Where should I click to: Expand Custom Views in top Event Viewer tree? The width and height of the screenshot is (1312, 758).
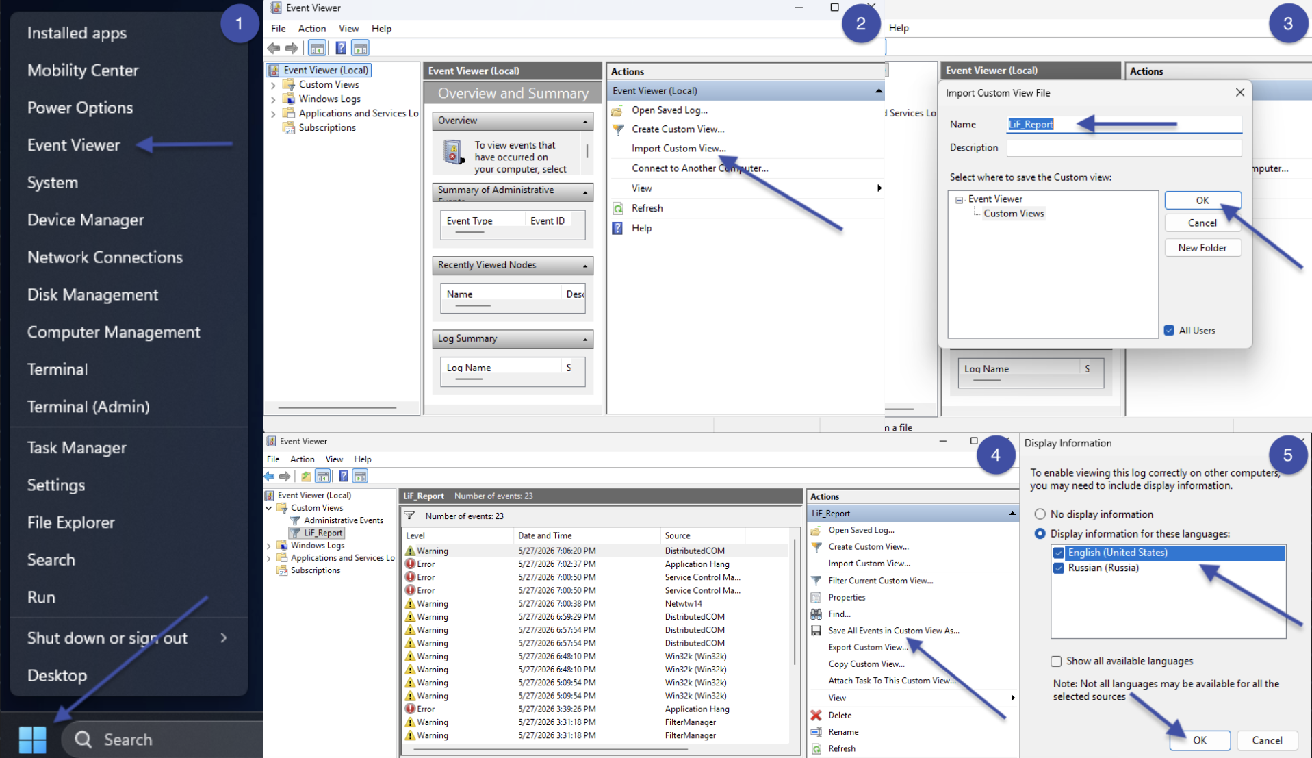pyautogui.click(x=274, y=85)
